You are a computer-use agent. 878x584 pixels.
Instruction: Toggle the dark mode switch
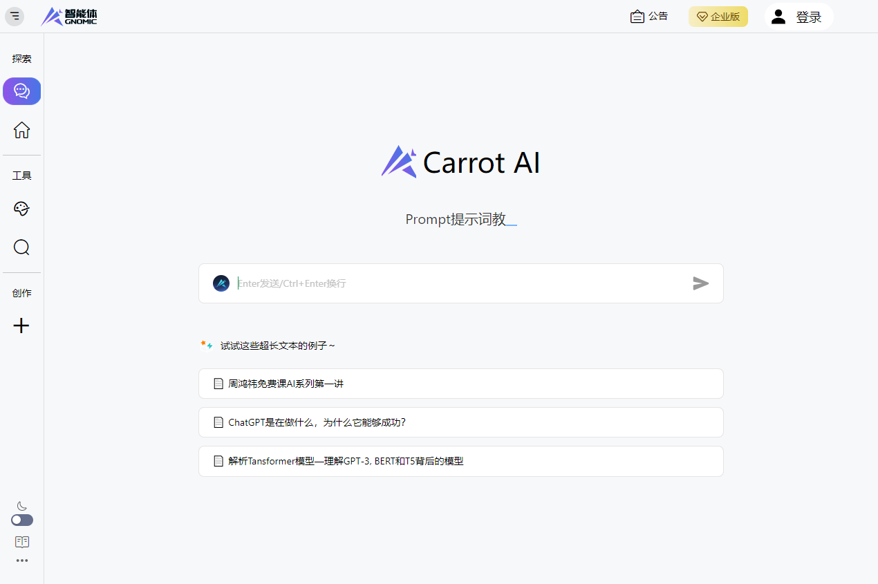22,520
